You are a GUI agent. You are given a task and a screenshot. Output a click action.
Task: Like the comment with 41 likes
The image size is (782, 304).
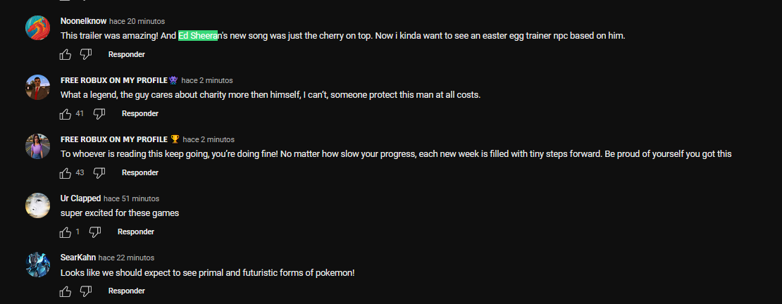point(66,113)
